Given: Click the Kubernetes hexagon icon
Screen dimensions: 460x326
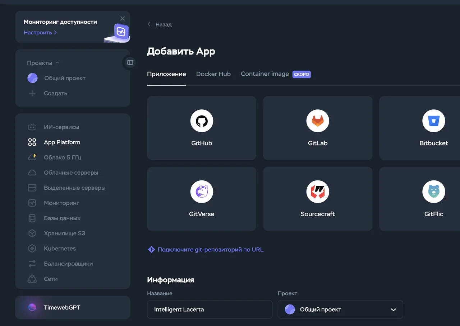Looking at the screenshot, I should [32, 249].
